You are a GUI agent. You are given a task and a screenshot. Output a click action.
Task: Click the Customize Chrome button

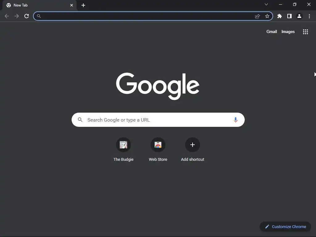tap(285, 227)
